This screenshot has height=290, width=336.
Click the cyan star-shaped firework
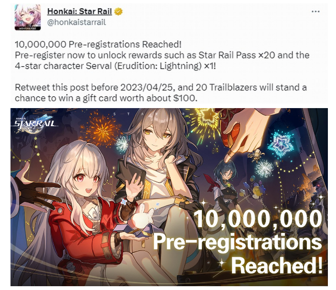click(281, 142)
